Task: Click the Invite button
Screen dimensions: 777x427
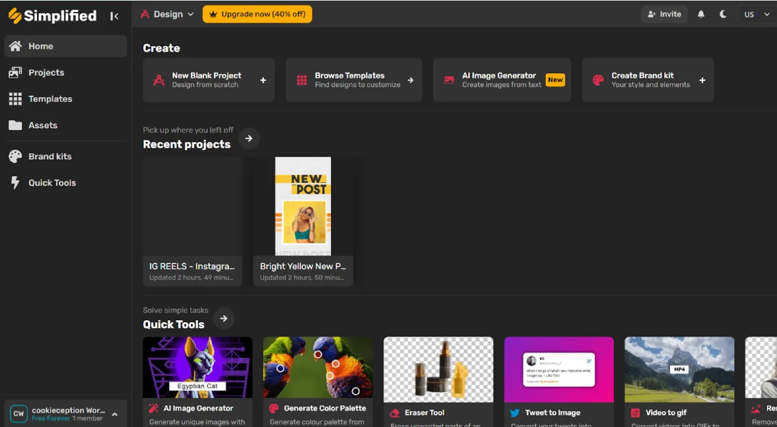Action: coord(664,14)
